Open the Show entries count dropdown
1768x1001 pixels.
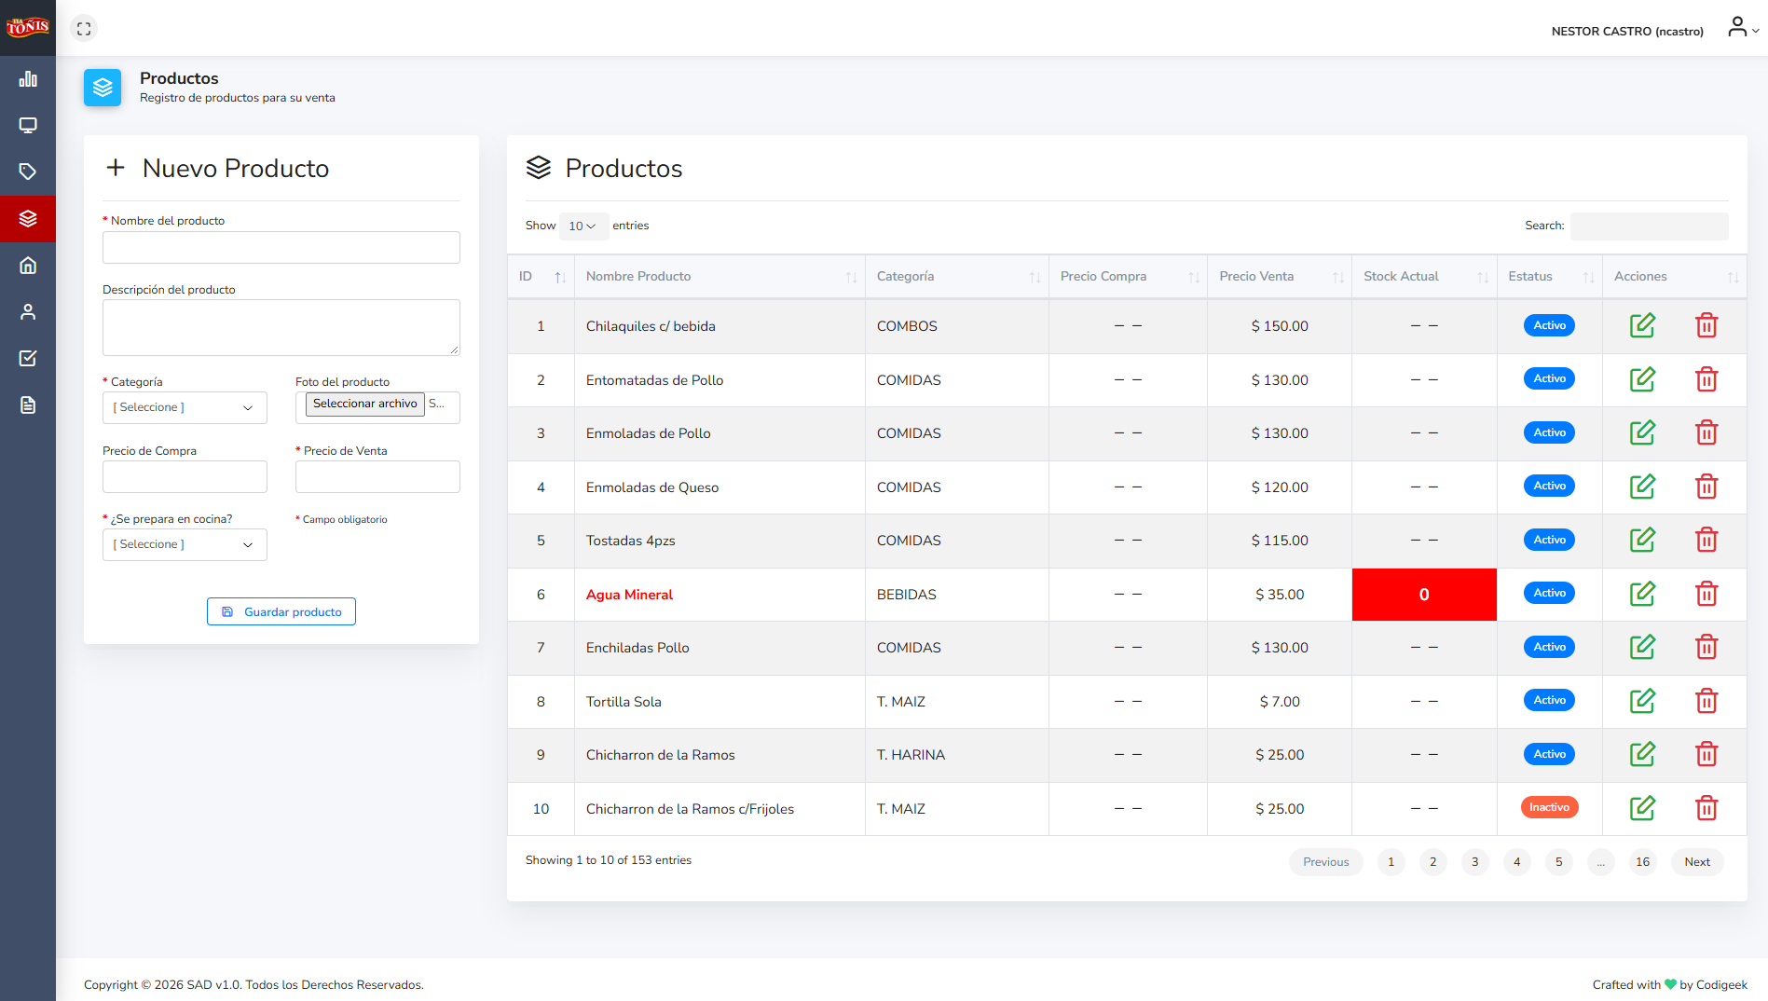point(583,226)
